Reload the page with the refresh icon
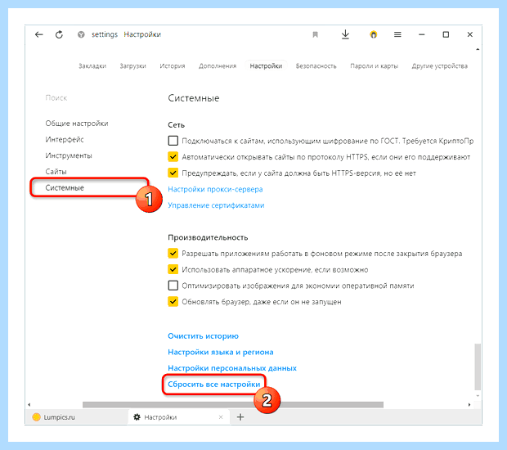This screenshot has width=507, height=450. click(59, 34)
